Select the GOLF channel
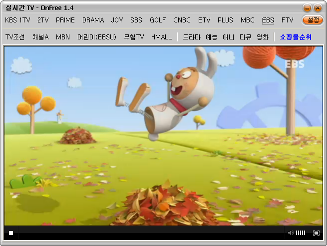The width and height of the screenshot is (327, 246). [158, 20]
